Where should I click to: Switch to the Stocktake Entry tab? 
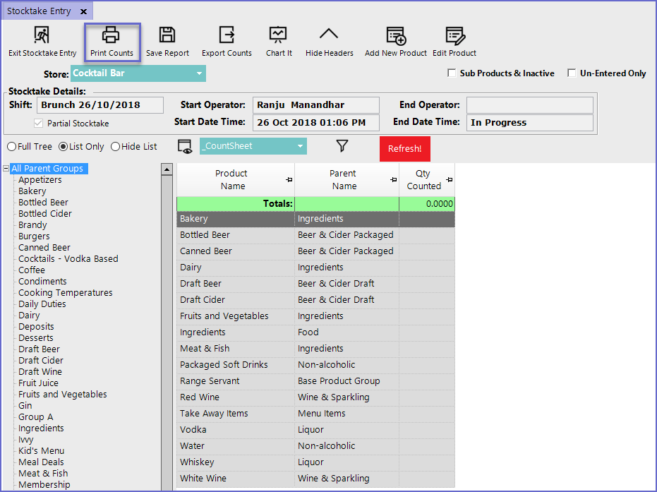tap(39, 11)
